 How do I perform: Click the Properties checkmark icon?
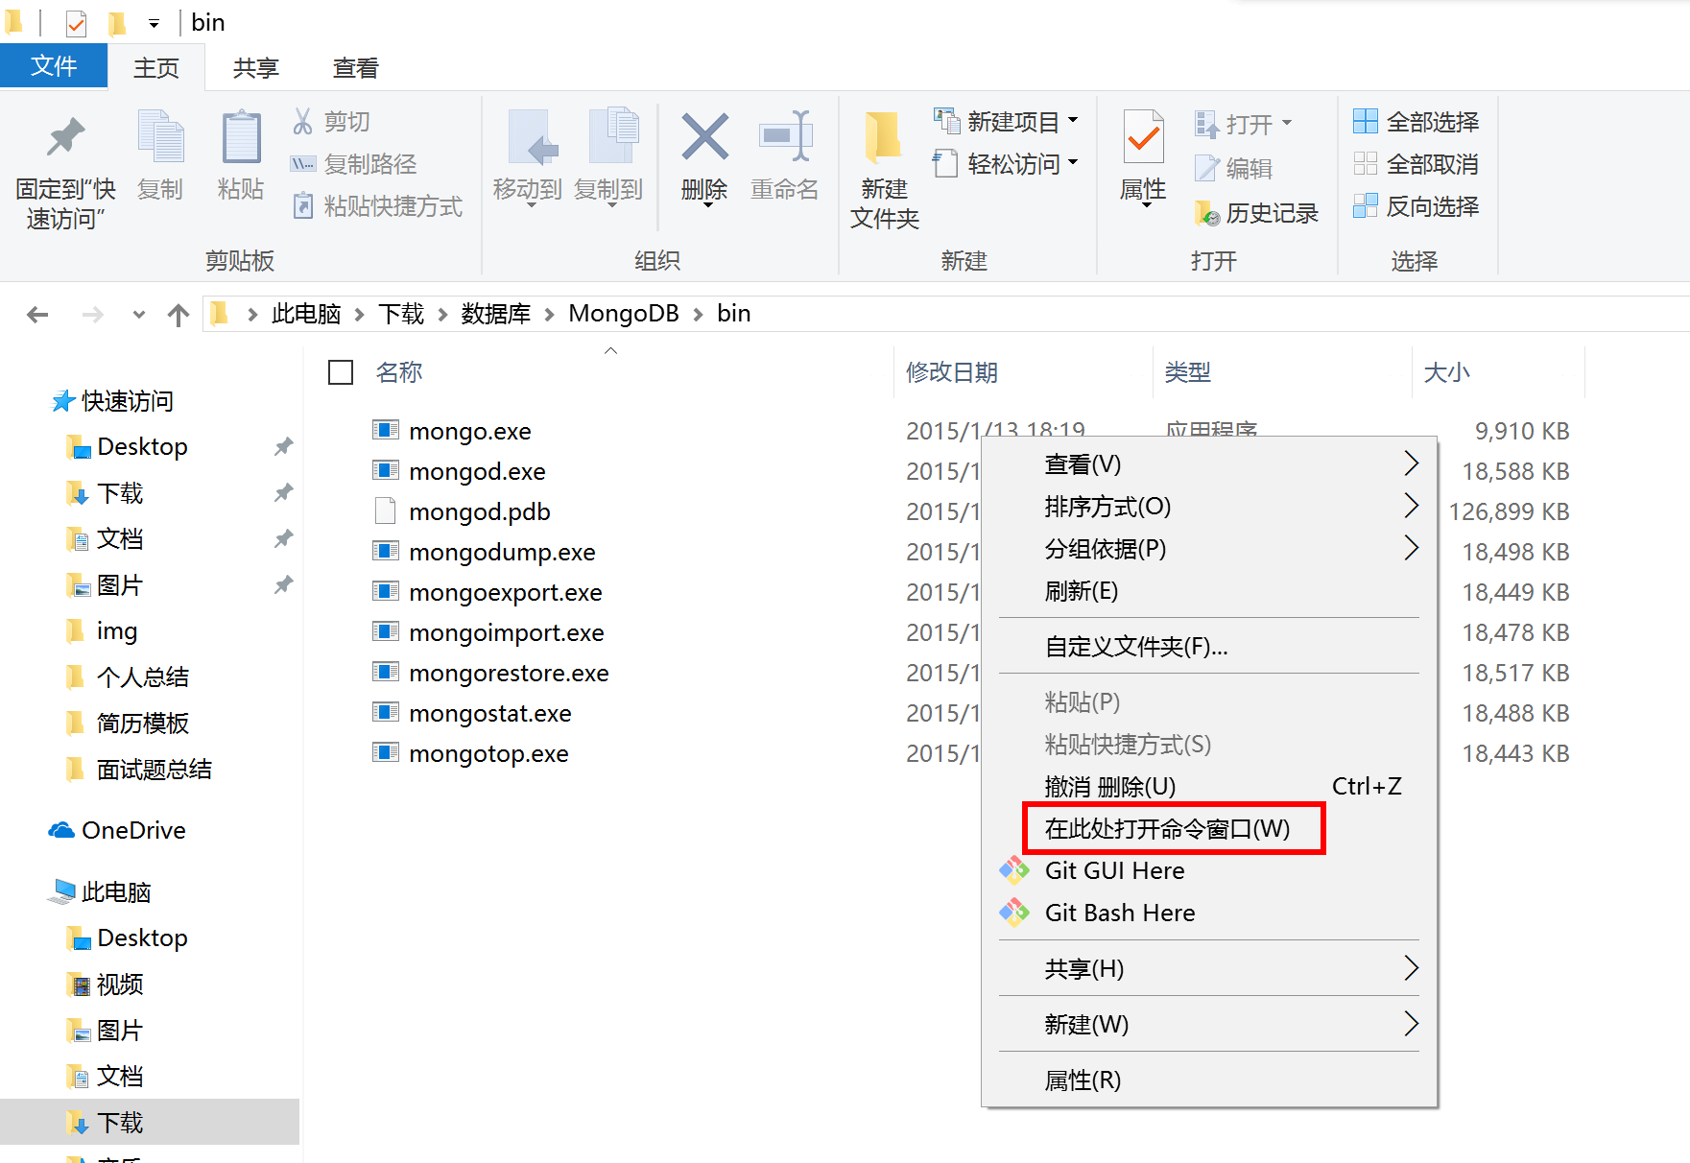coord(1143,137)
